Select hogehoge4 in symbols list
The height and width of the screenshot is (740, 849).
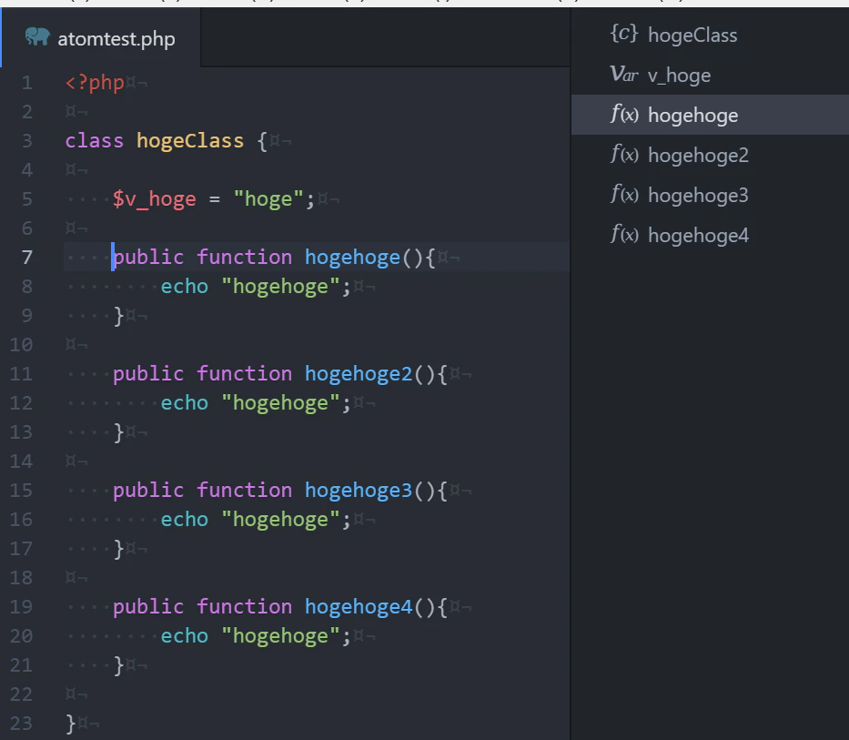pos(710,235)
